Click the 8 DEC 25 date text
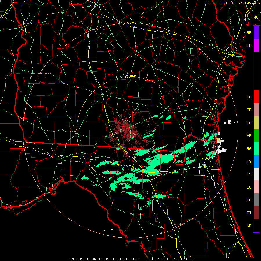This screenshot has height=261, width=261. pyautogui.click(x=167, y=259)
